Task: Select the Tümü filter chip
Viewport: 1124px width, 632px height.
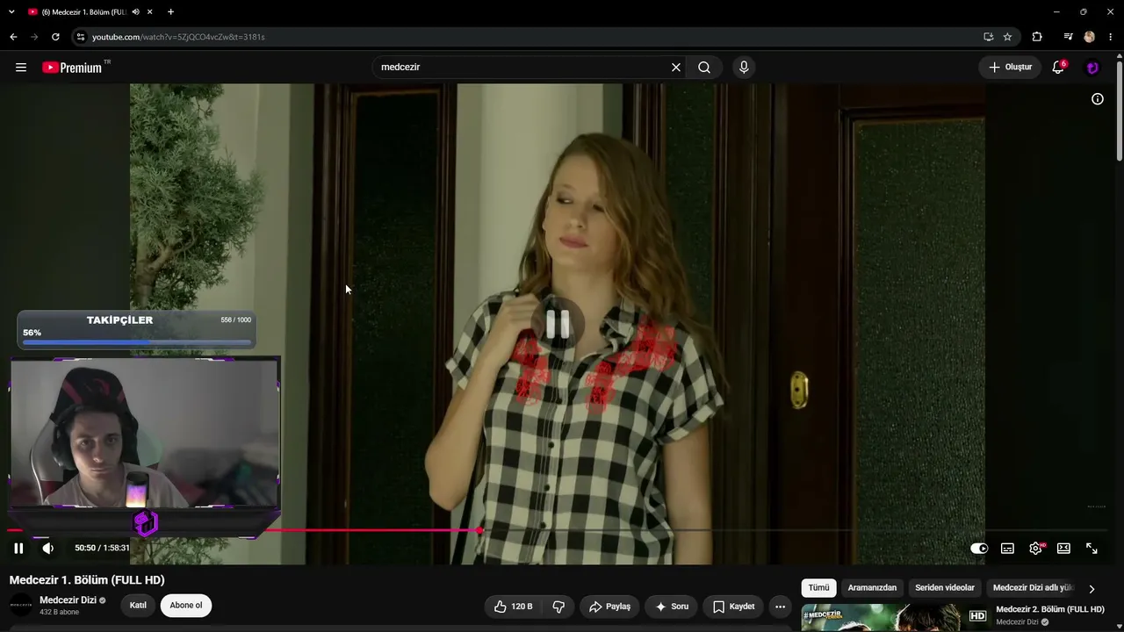Action: point(818,588)
